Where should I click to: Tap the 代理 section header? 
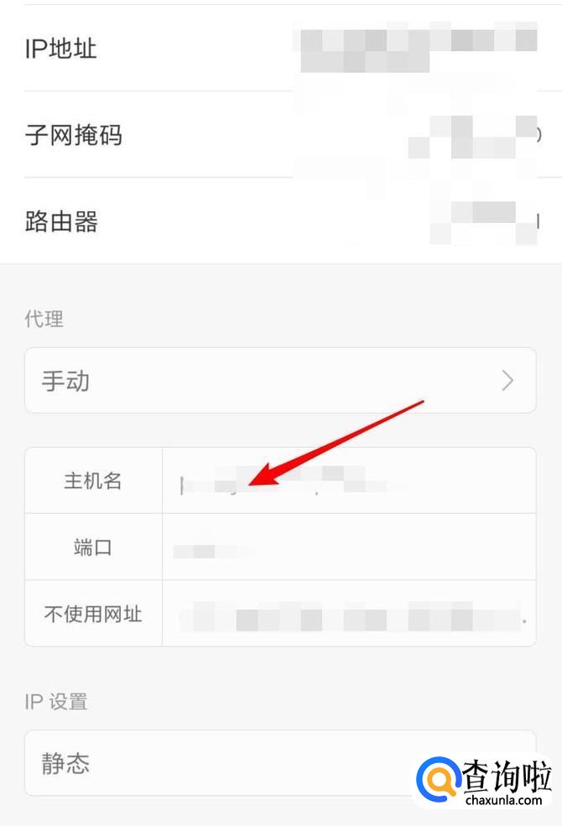44,319
